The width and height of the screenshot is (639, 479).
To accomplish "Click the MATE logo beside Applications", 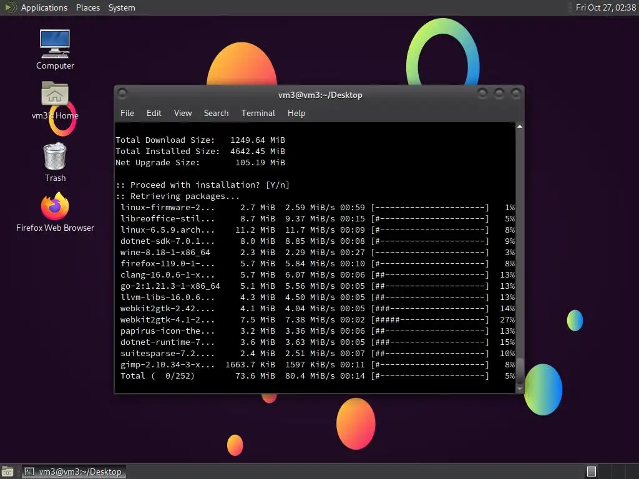I will click(10, 7).
